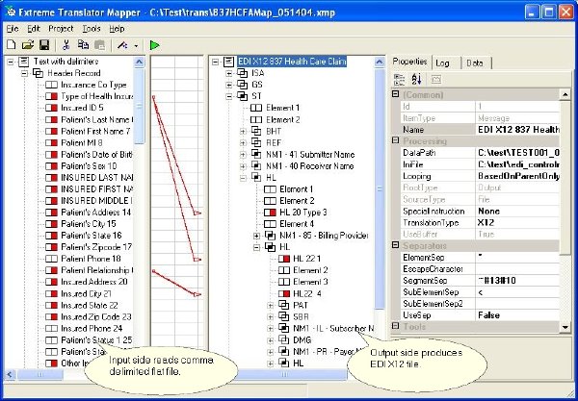Open the Tools menu
The image size is (578, 401).
click(92, 29)
